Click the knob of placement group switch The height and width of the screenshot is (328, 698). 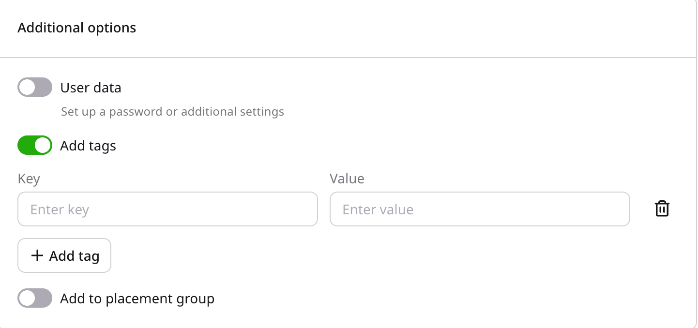27,298
